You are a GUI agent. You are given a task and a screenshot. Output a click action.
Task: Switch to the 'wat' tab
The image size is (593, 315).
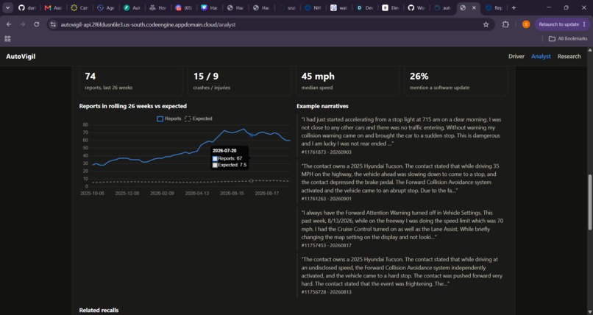click(x=339, y=7)
